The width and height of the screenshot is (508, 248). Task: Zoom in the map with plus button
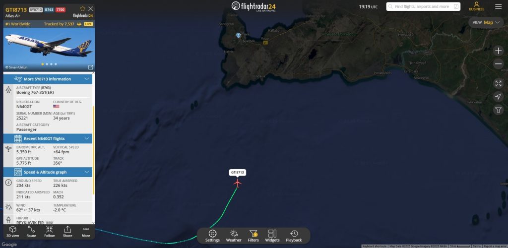pos(498,51)
